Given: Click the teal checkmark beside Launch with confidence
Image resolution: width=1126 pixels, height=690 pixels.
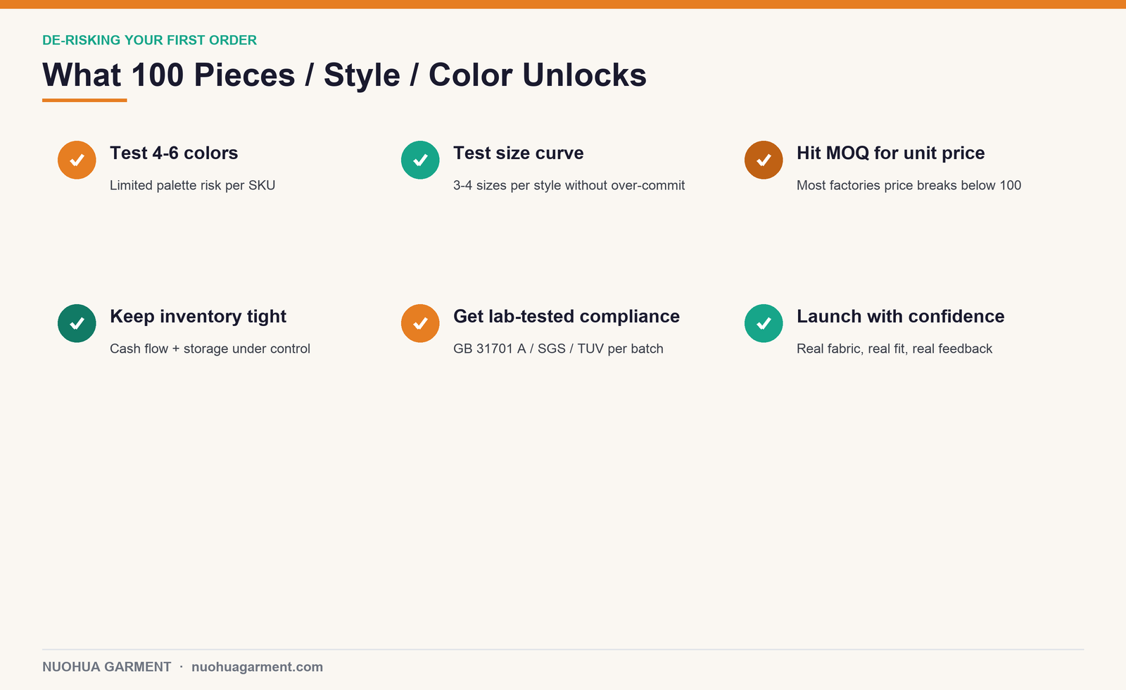Looking at the screenshot, I should [764, 323].
